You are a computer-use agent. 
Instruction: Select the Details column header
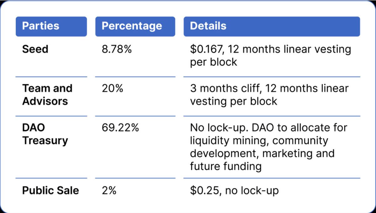point(208,26)
